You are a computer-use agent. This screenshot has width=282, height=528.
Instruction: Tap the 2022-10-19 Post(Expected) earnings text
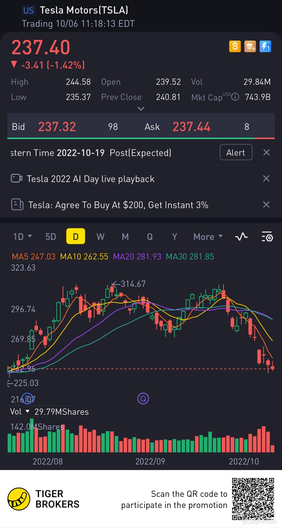click(x=114, y=153)
